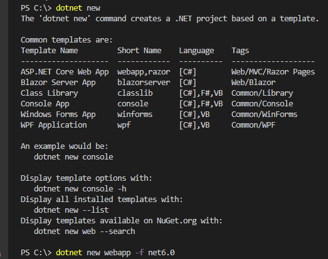Click the 'Windows Forms App' template name
328x259 pixels.
click(58, 114)
